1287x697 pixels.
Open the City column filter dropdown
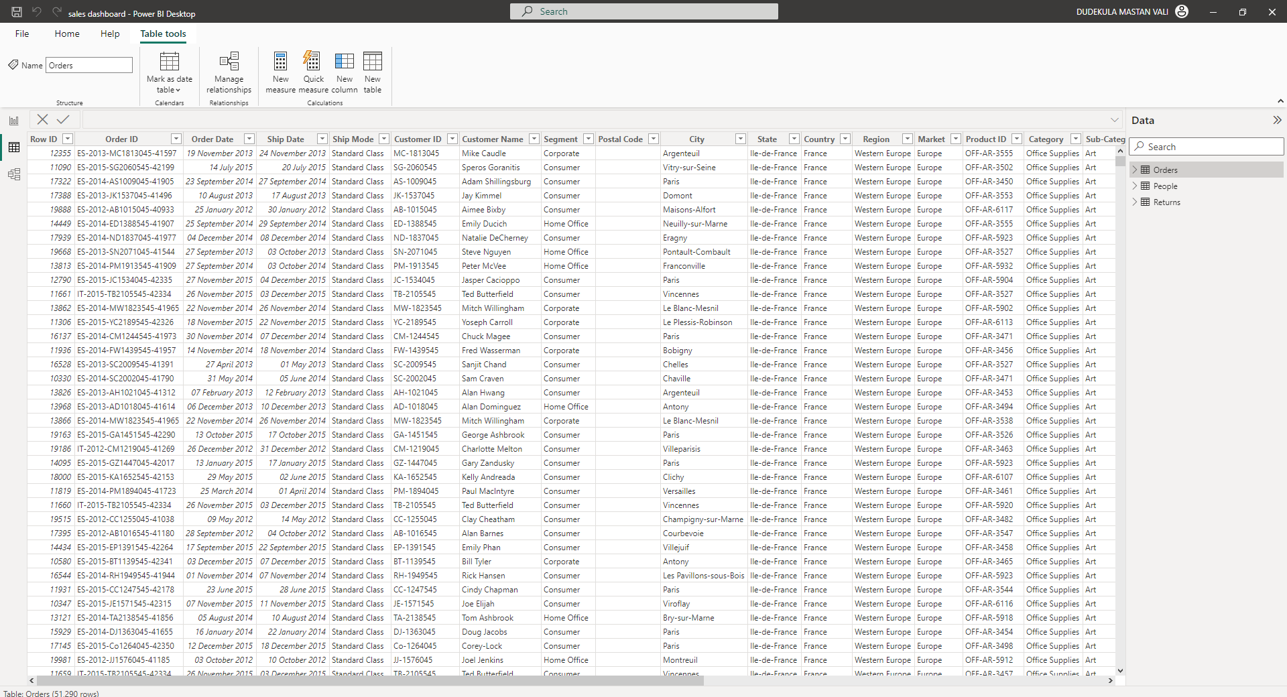741,139
